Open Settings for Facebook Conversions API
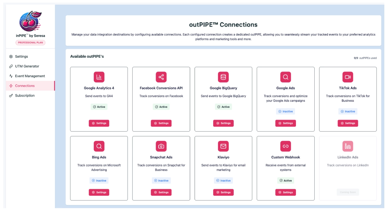 pos(161,123)
